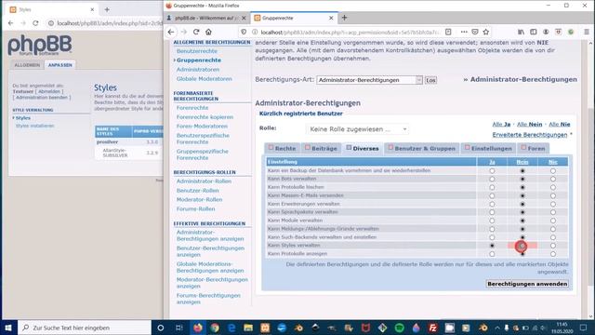595x335 pixels.
Task: Set 'Kann Styles verwalten' to Ja
Action: click(x=492, y=246)
